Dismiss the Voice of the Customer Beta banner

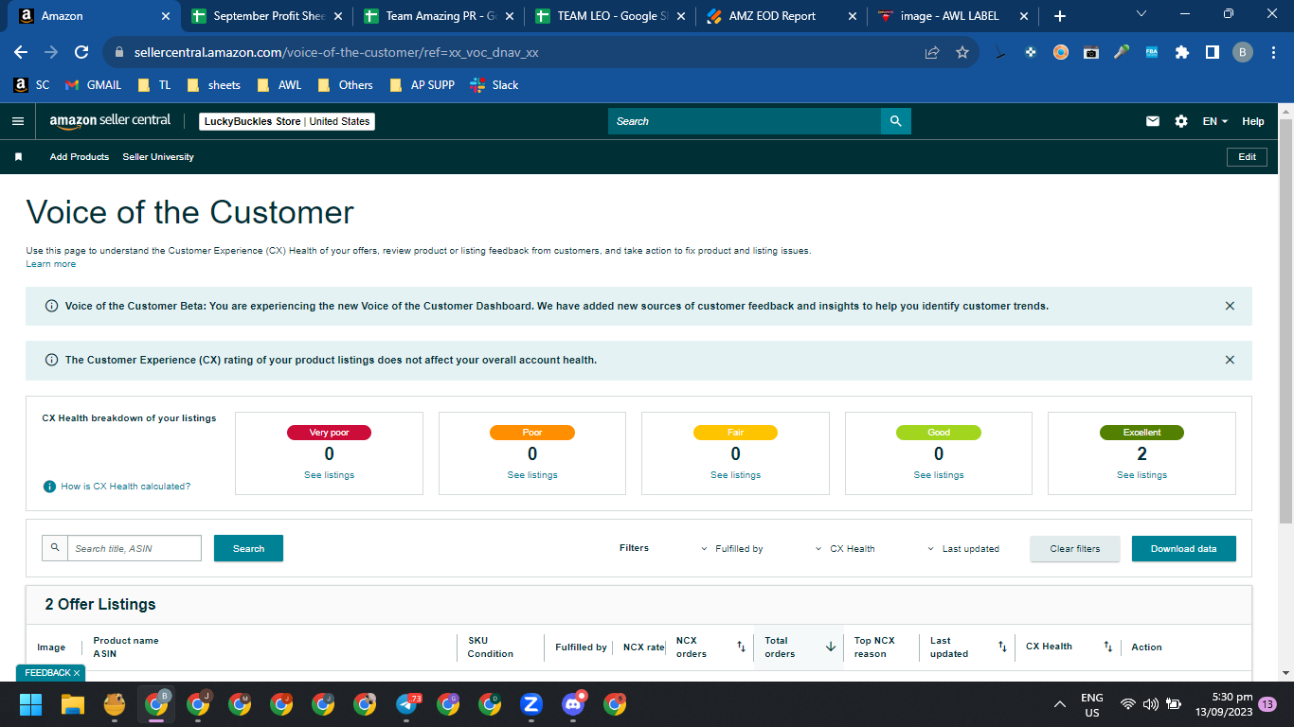pos(1230,306)
